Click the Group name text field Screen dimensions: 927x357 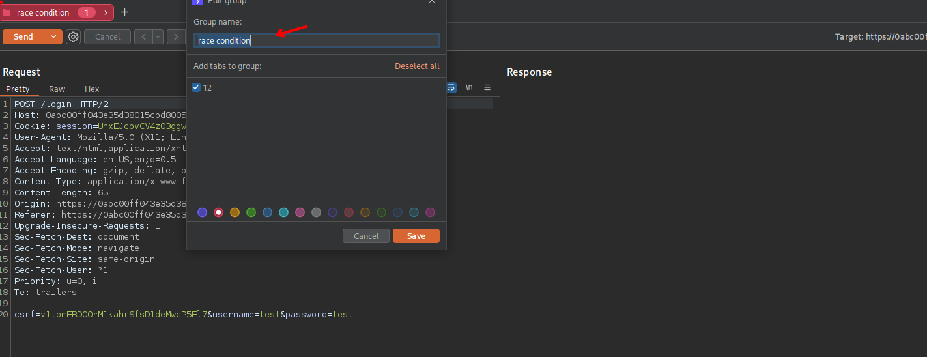(x=317, y=40)
